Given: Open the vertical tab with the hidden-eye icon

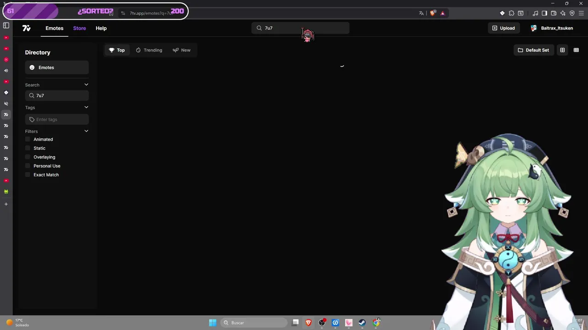Looking at the screenshot, I should click(x=6, y=104).
